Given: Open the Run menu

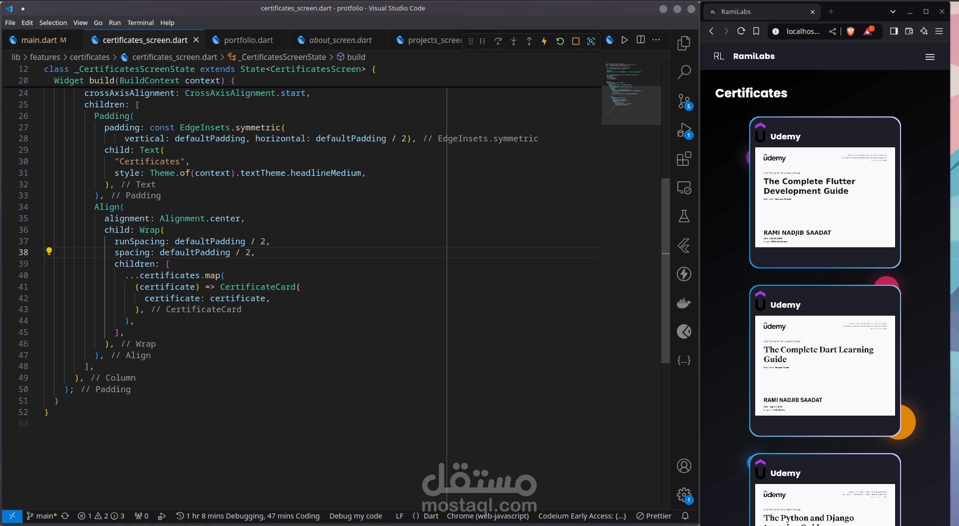Looking at the screenshot, I should 115,23.
